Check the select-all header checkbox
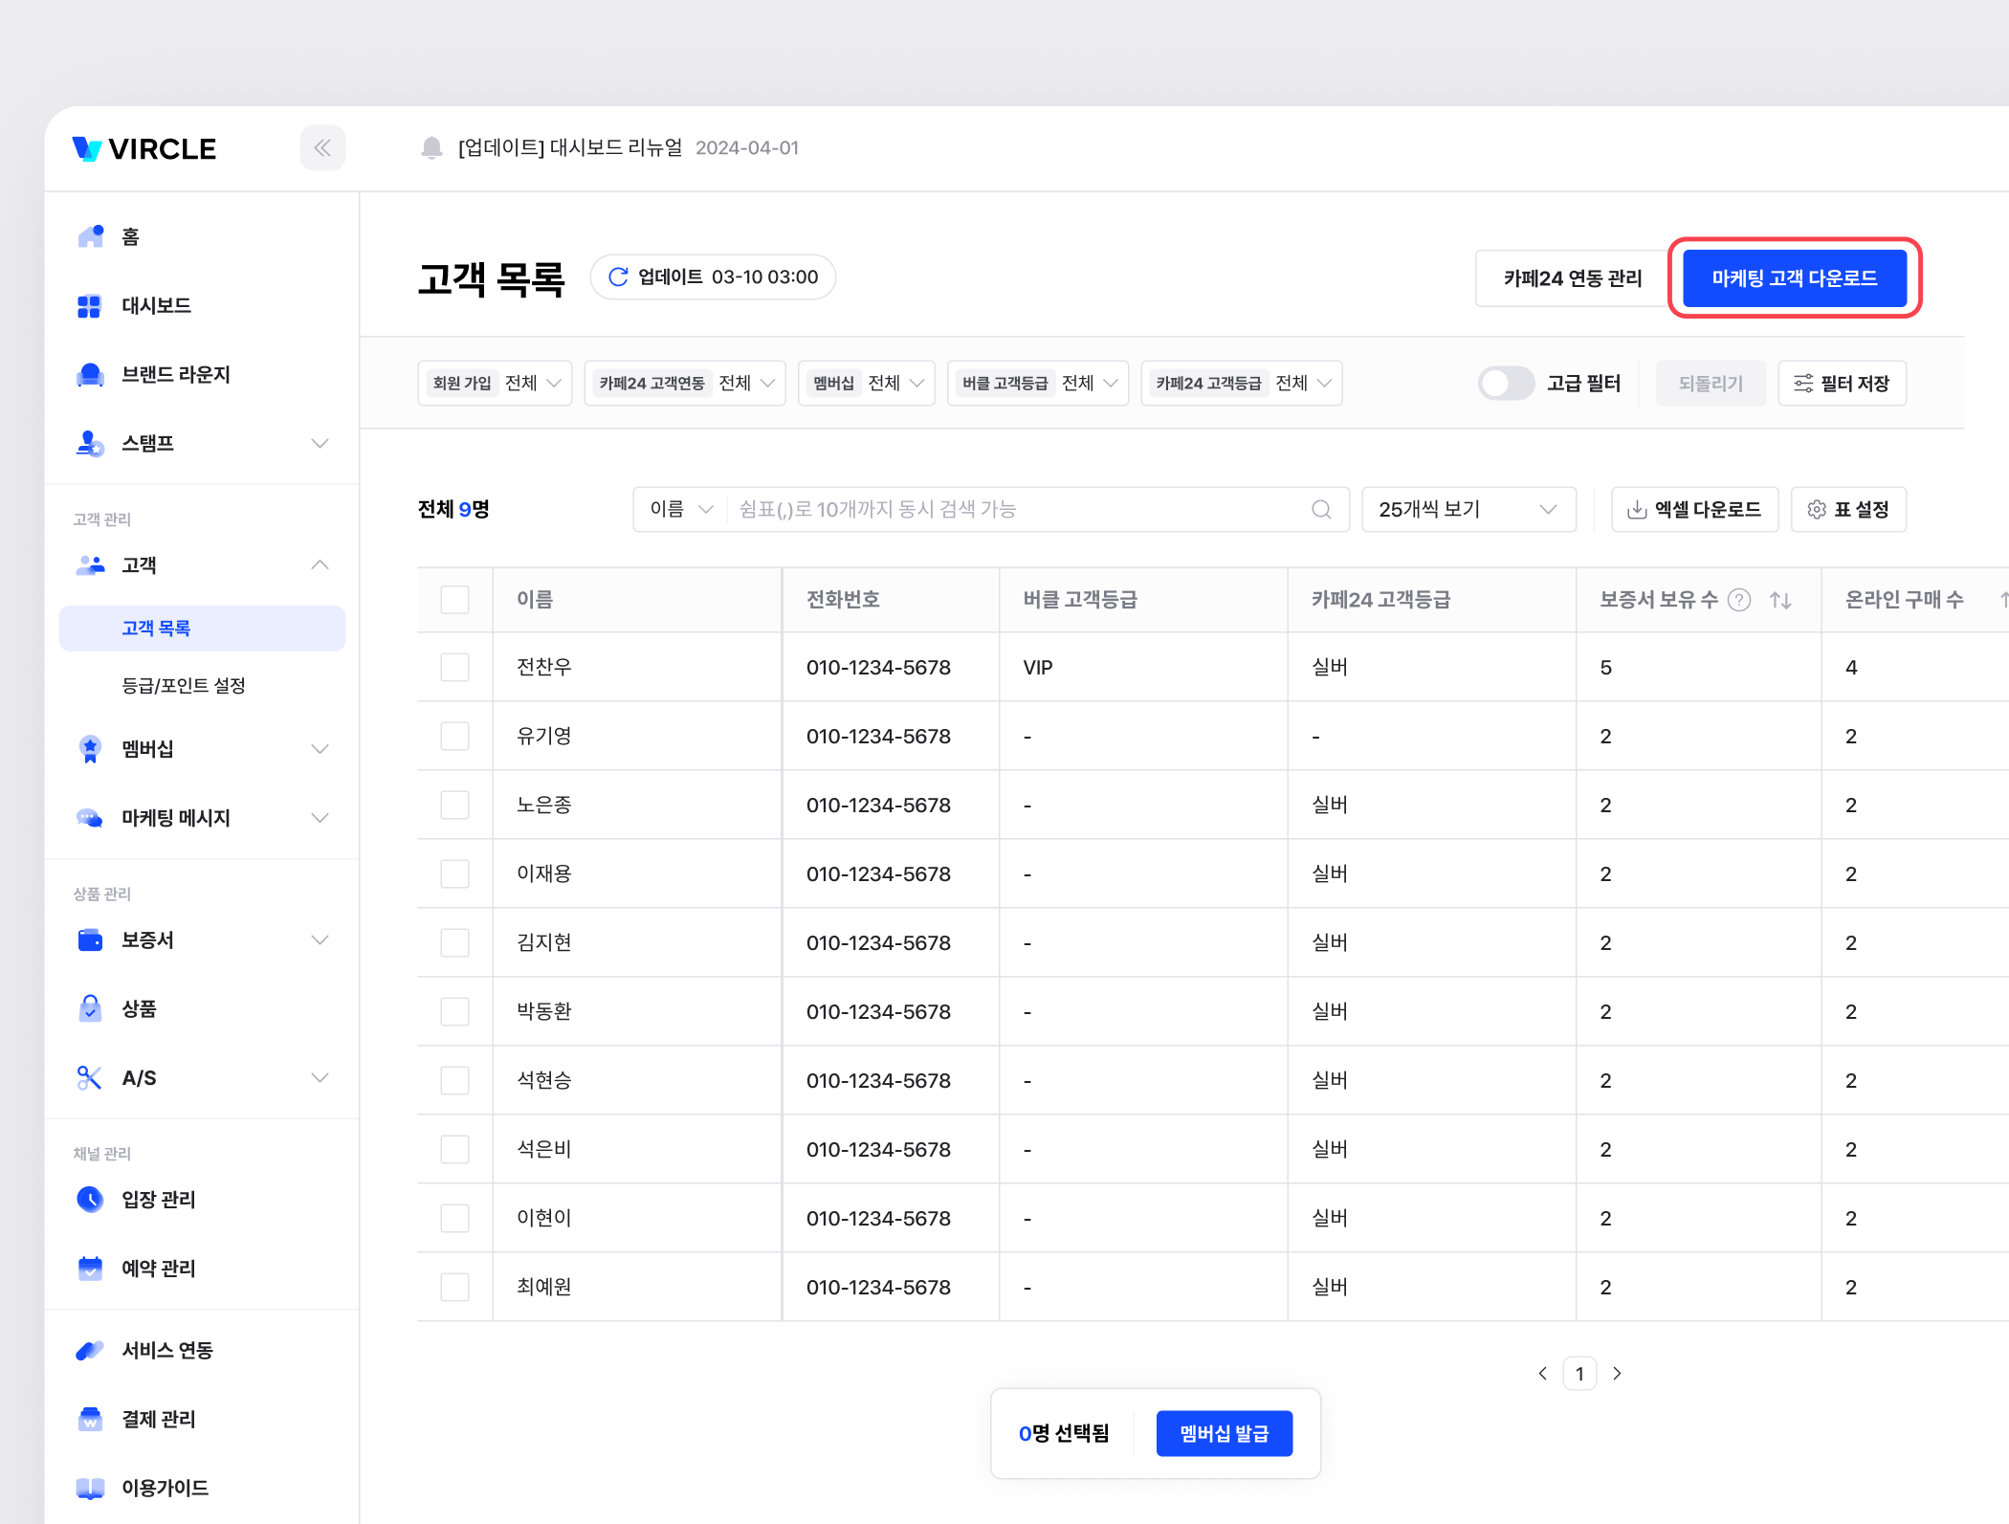The height and width of the screenshot is (1524, 2009). point(454,600)
